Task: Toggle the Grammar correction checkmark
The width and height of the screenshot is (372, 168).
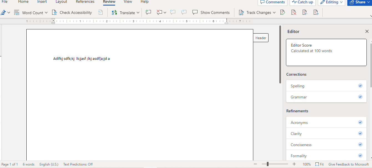Action: click(x=360, y=97)
